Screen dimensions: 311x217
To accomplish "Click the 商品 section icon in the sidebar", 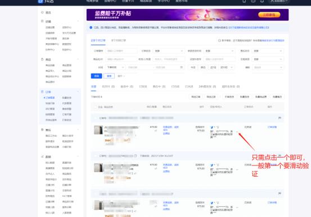I will pyautogui.click(x=42, y=59).
